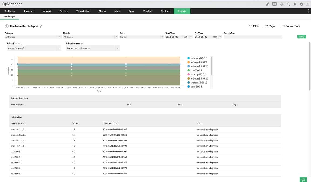Open the Dashboard tab
Image resolution: width=311 pixels, height=182 pixels.
(x=10, y=11)
